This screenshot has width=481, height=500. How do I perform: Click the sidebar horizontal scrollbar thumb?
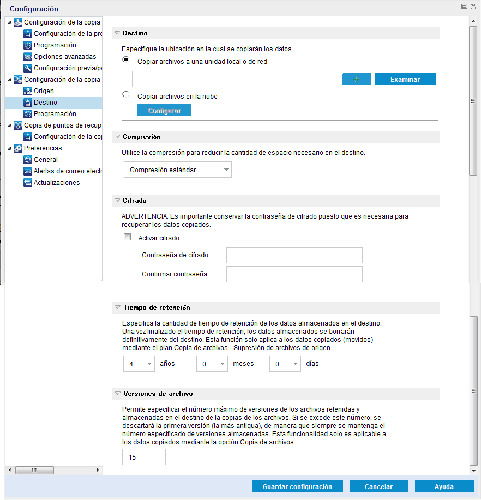(34, 470)
